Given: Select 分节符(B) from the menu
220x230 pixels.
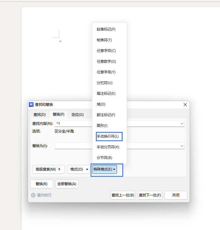Looking at the screenshot, I should coord(105,158).
